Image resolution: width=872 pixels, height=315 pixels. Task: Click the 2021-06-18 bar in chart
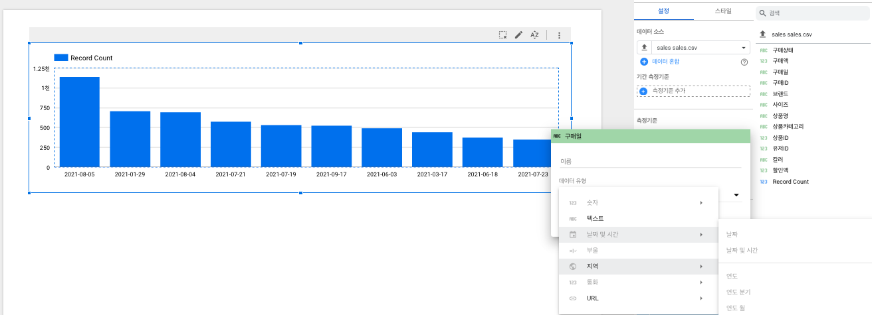pos(483,153)
